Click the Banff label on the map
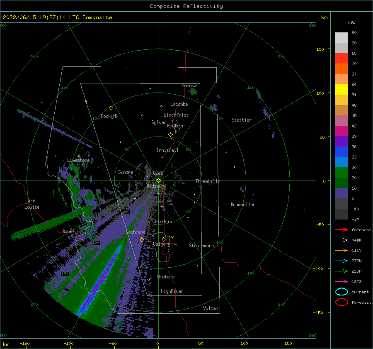373x349 pixels. point(68,231)
